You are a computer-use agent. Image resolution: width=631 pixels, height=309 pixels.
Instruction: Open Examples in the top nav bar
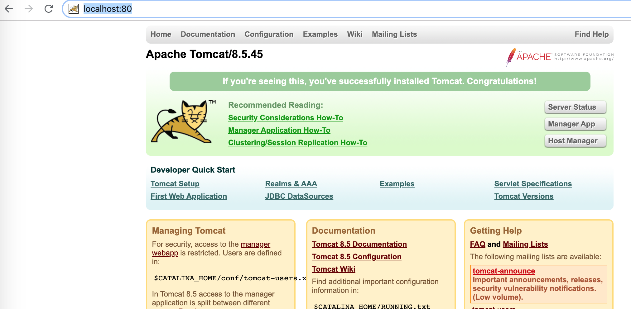point(320,34)
